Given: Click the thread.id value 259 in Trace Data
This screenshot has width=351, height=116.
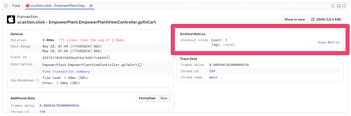Looking at the screenshot, I should tap(212, 71).
